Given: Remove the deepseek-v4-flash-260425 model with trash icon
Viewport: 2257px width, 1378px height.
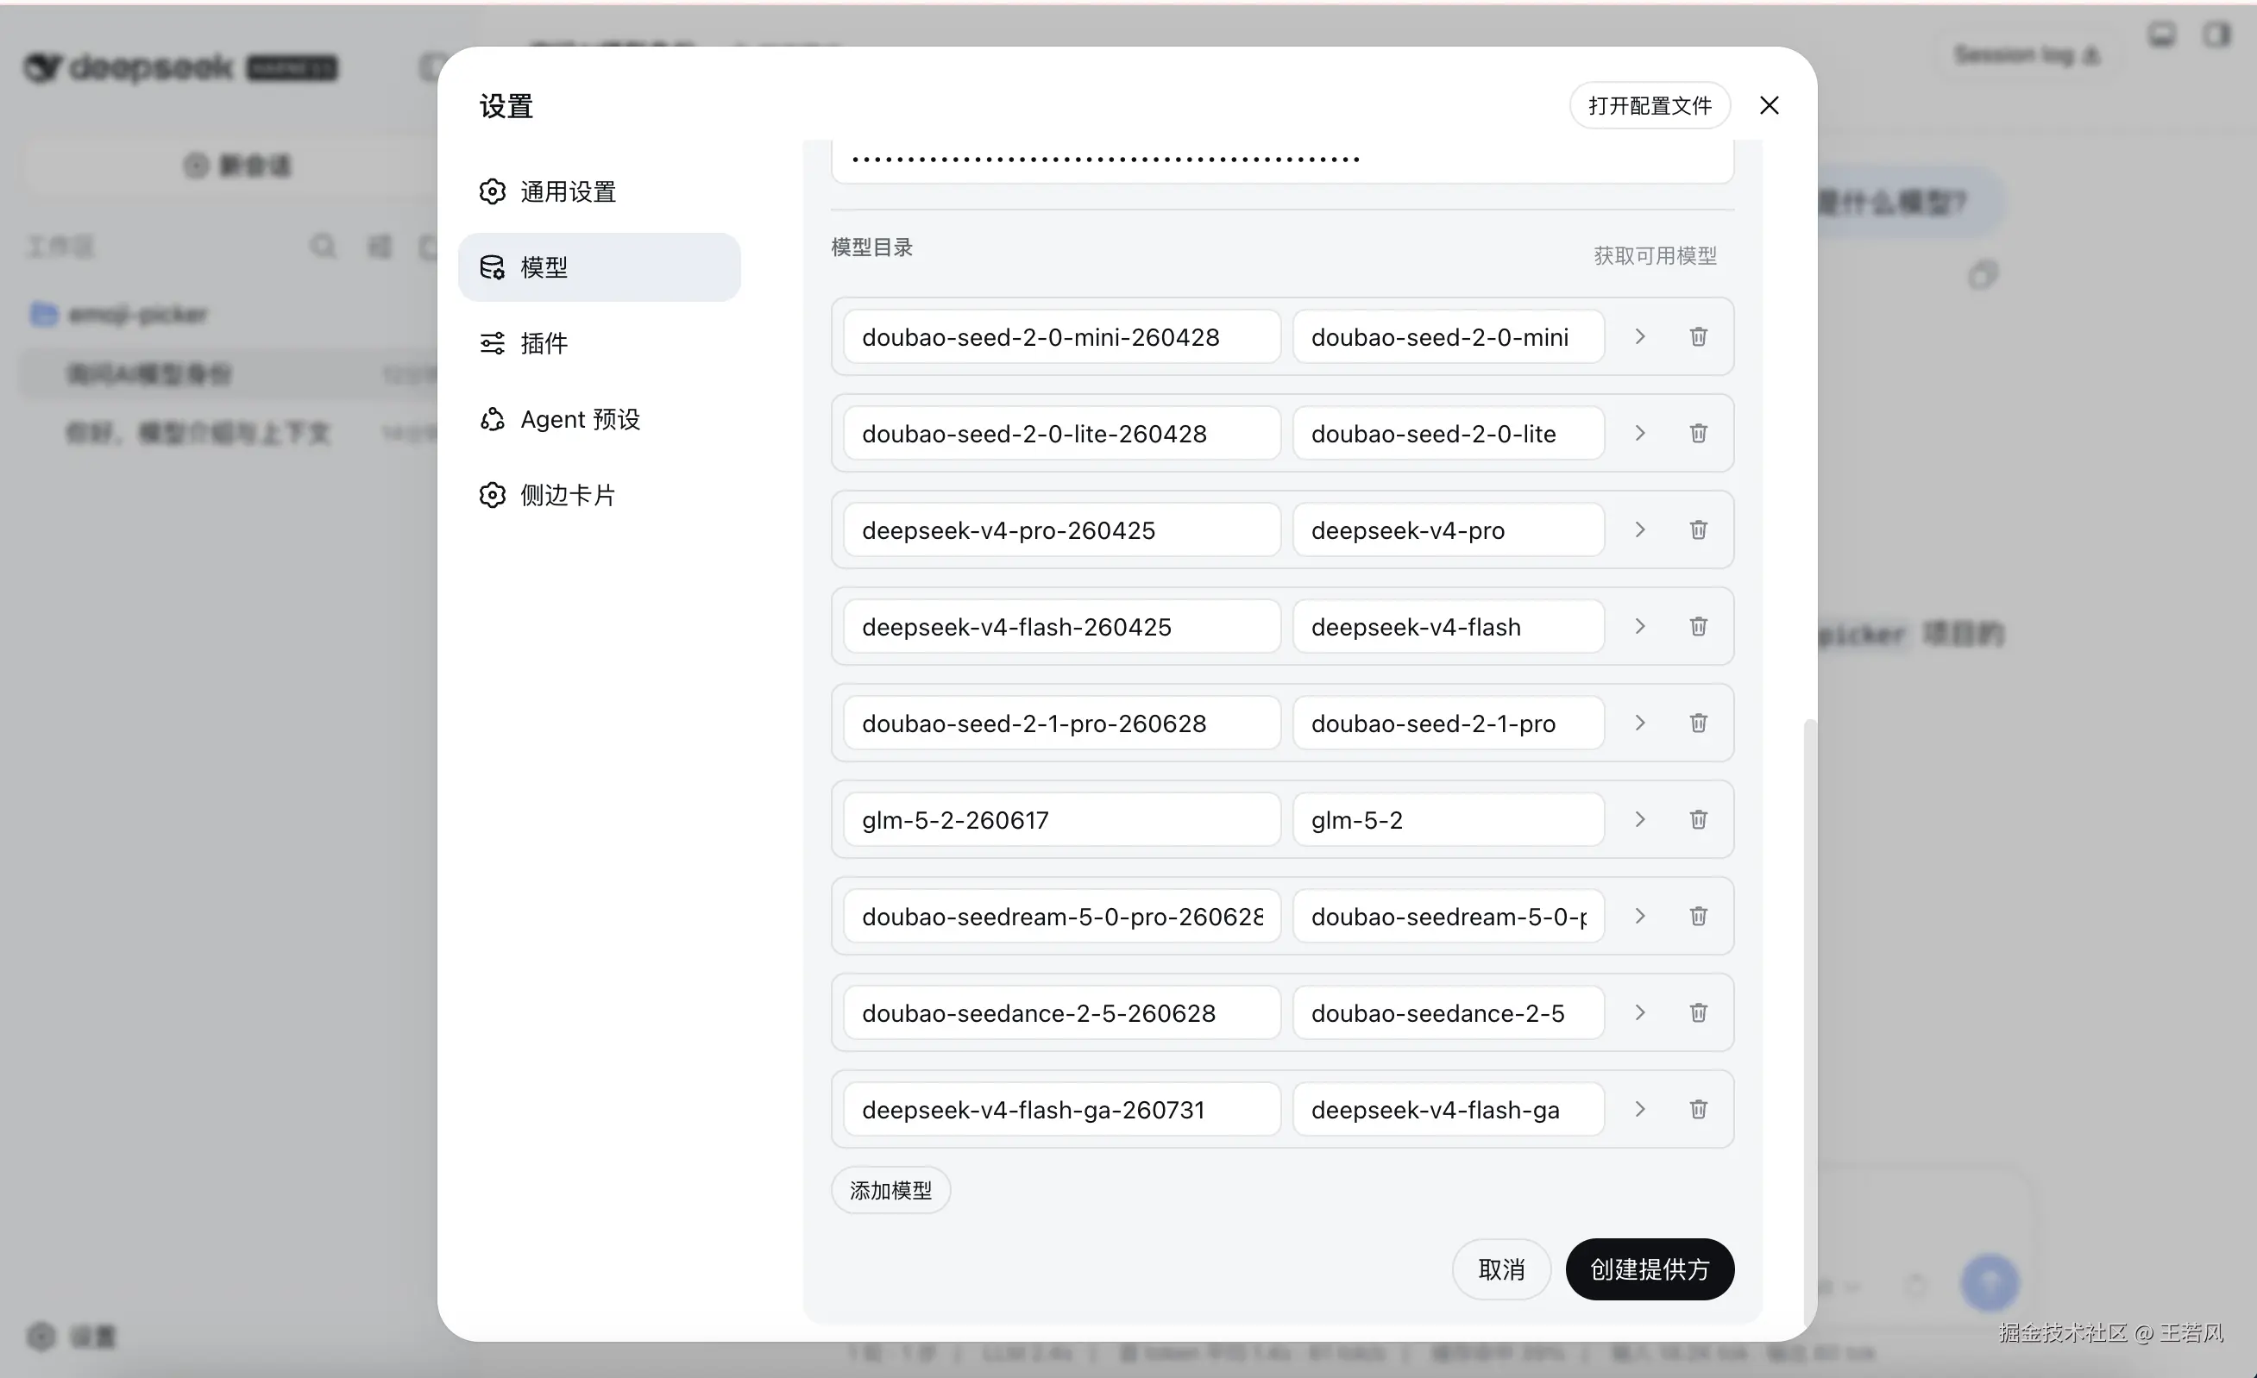Looking at the screenshot, I should pyautogui.click(x=1697, y=626).
